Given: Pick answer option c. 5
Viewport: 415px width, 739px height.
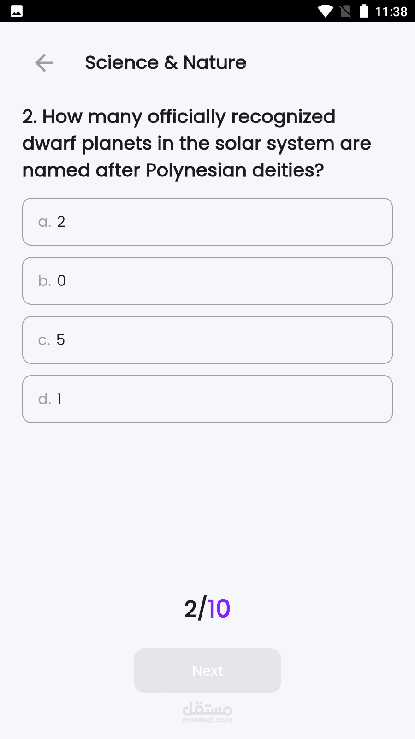Looking at the screenshot, I should point(207,340).
